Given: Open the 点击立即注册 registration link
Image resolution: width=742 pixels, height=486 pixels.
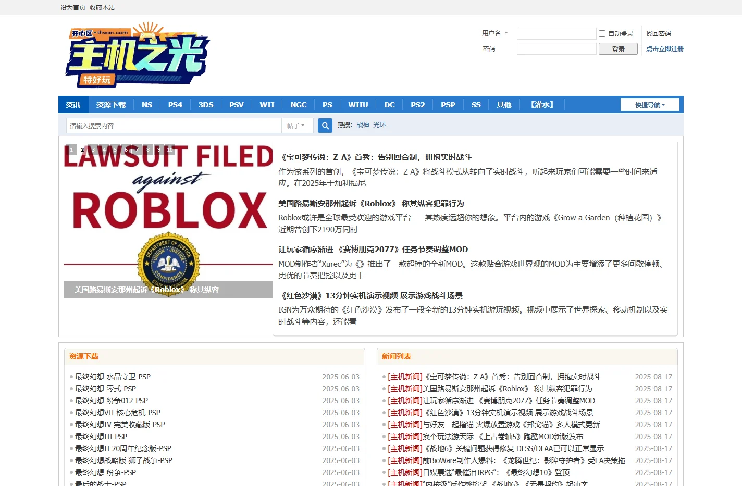Looking at the screenshot, I should [665, 48].
